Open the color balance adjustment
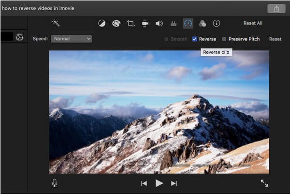 101,24
